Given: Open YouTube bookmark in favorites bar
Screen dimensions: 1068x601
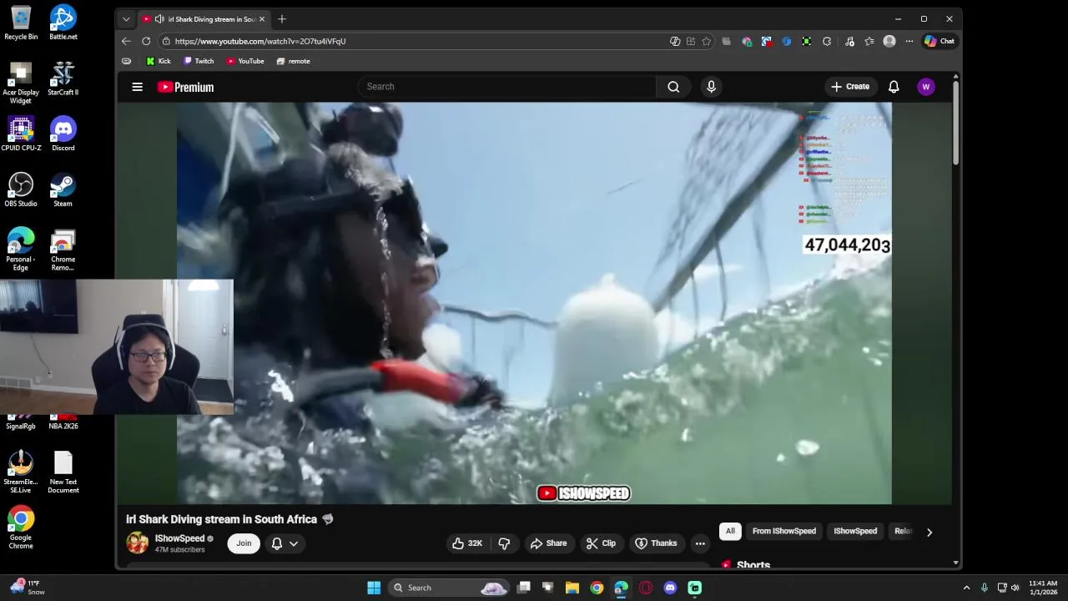Looking at the screenshot, I should 245,61.
